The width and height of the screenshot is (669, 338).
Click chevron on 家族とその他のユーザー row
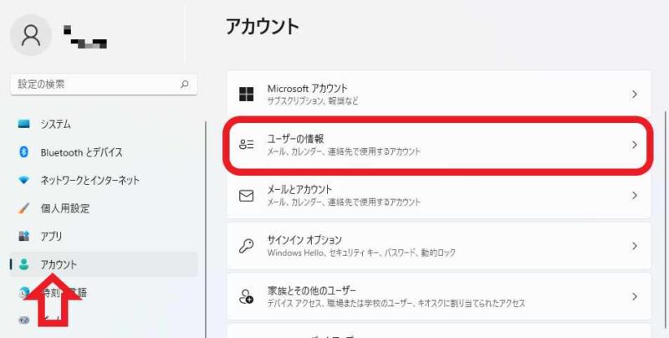pyautogui.click(x=635, y=297)
